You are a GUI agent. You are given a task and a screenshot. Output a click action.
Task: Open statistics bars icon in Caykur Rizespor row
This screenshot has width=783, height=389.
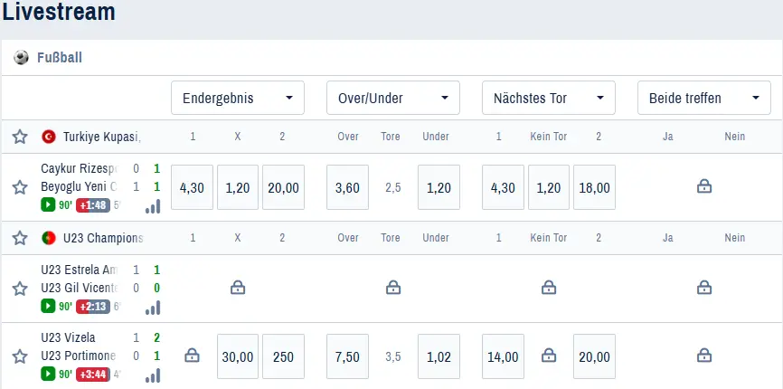153,205
